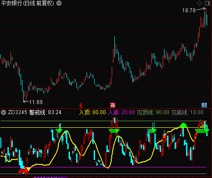Open the 涨 event marker
Screen dimensions: 212x178
pyautogui.click(x=113, y=105)
